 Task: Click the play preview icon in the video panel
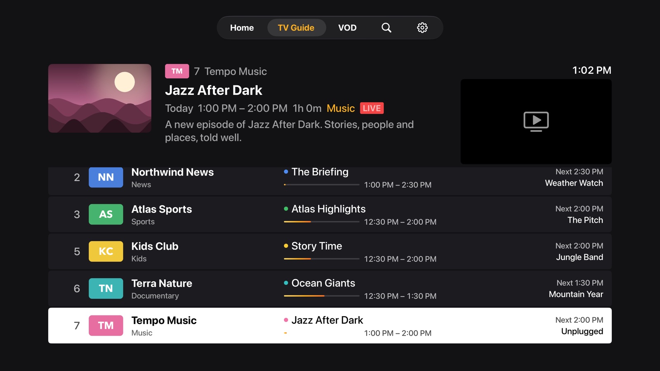(536, 121)
